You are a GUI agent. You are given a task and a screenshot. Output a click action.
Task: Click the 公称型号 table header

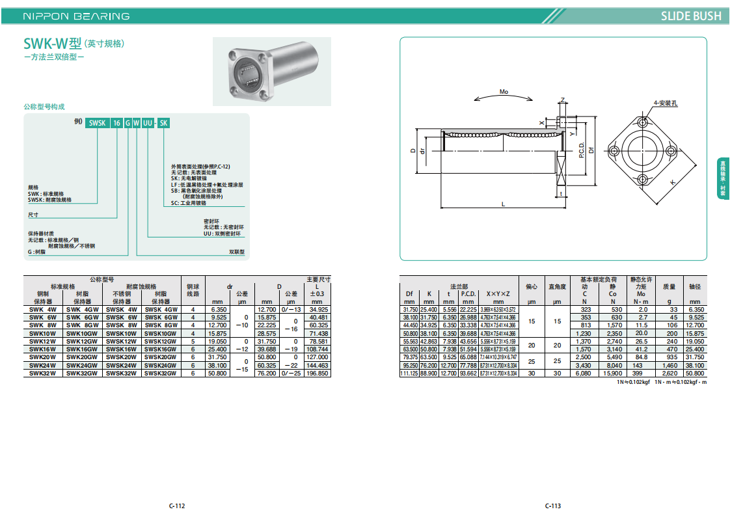pyautogui.click(x=102, y=279)
